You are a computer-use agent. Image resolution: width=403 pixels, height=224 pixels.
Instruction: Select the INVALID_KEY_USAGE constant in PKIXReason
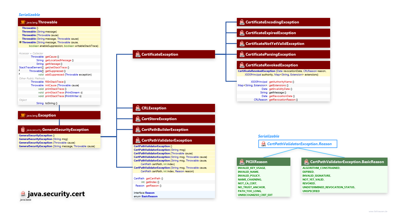pos(252,168)
